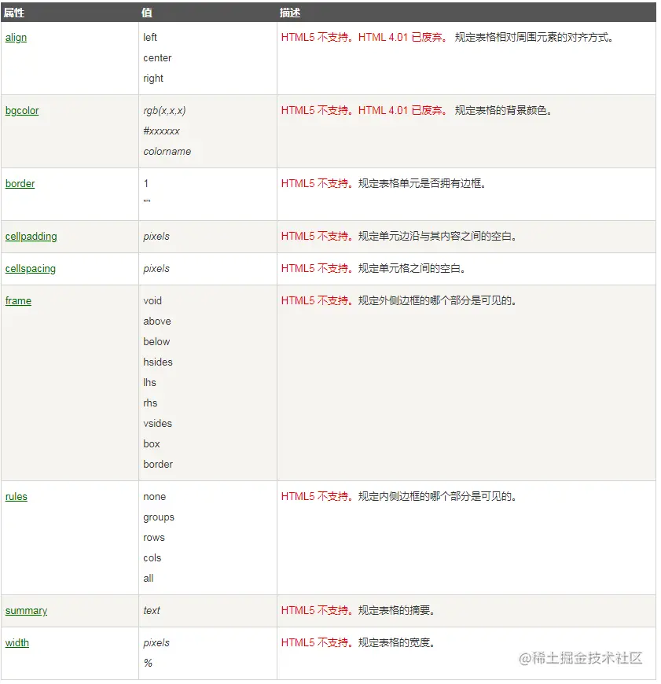The height and width of the screenshot is (684, 661).
Task: Click 'pixels' in the cellpadding row
Action: click(x=156, y=237)
